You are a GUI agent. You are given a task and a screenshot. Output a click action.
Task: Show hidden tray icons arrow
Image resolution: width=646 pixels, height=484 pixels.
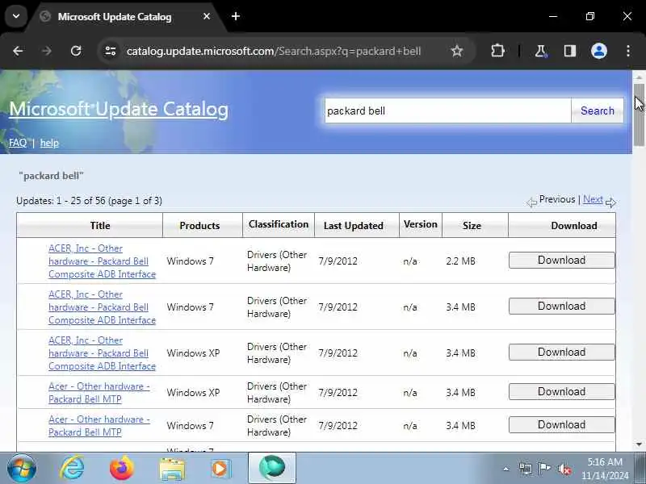coord(506,469)
